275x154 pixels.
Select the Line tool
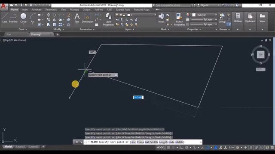[5, 18]
